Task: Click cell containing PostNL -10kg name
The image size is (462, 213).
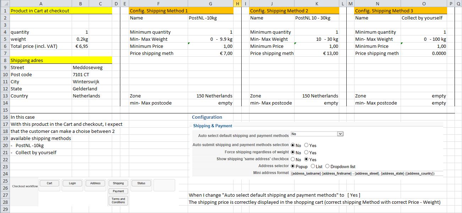Action: coord(211,18)
